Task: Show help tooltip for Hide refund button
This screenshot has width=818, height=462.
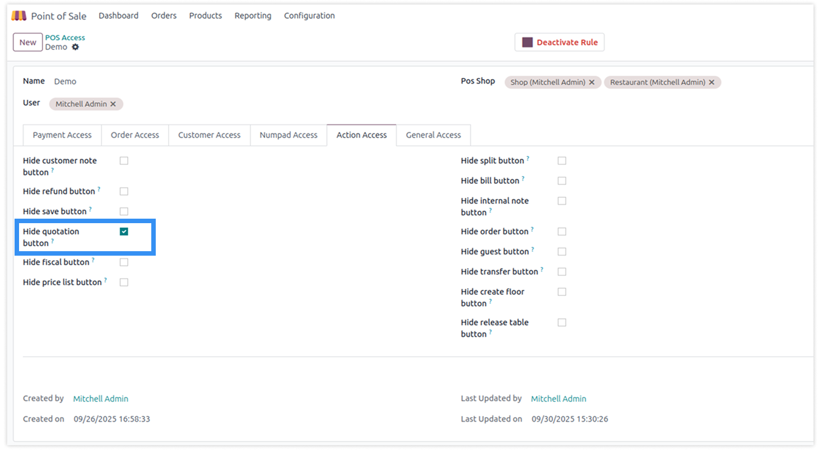Action: pos(99,189)
